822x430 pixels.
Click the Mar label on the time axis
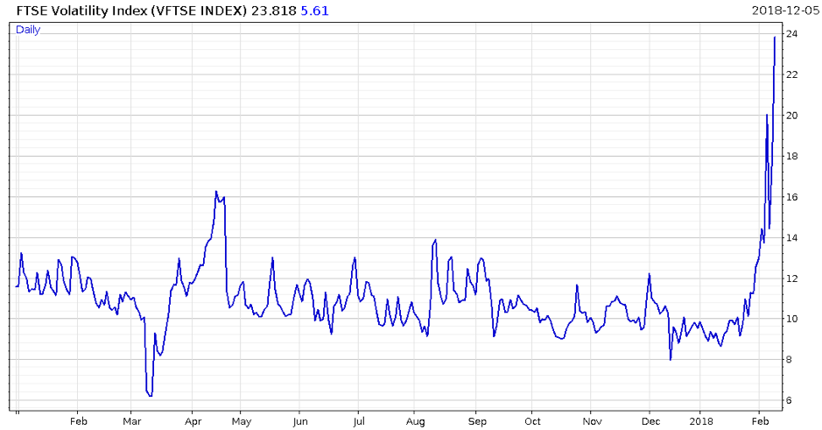click(x=134, y=419)
